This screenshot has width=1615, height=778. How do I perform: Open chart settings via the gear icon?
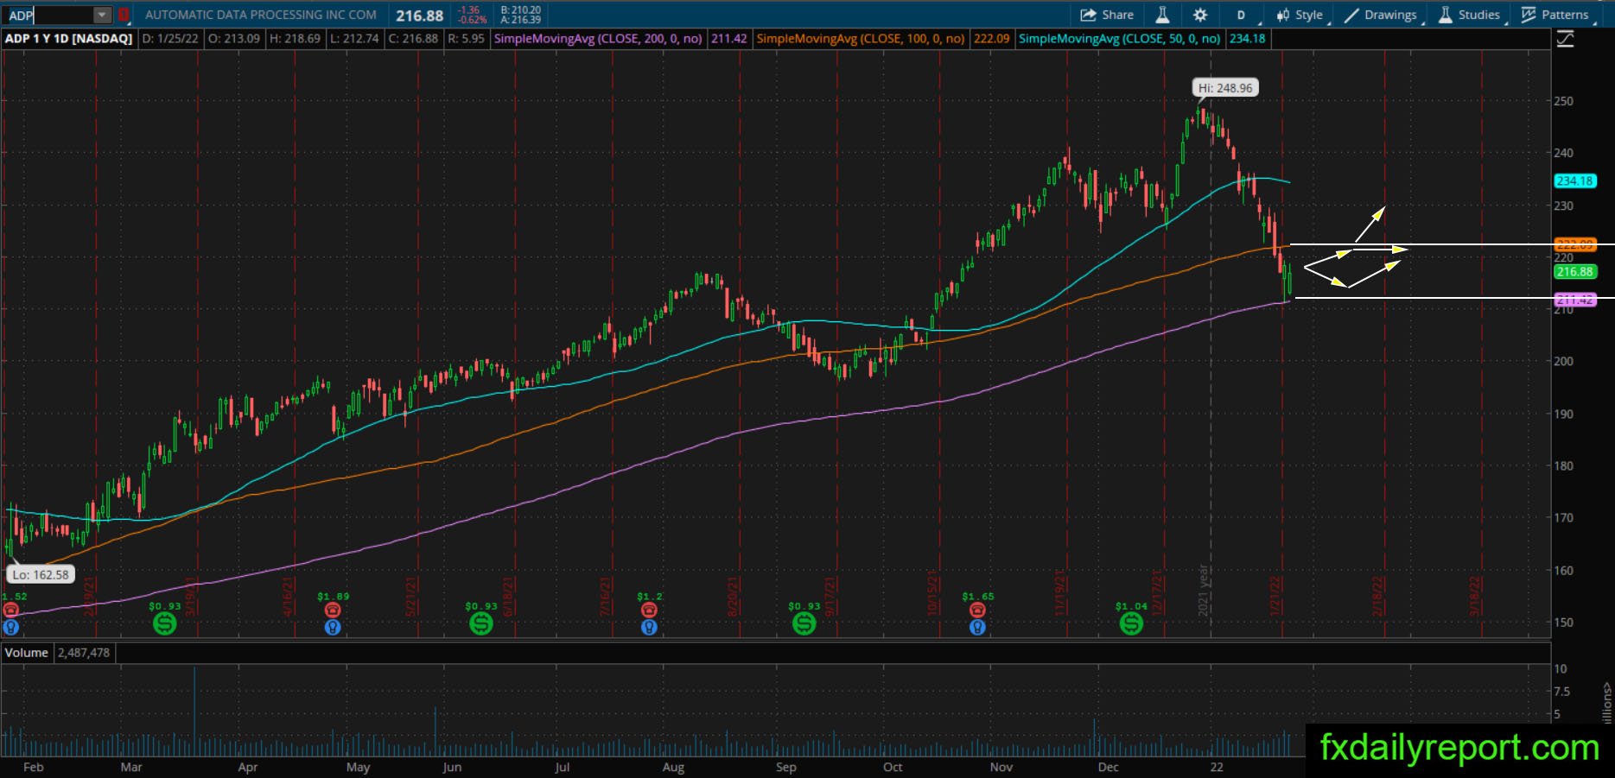(1200, 15)
